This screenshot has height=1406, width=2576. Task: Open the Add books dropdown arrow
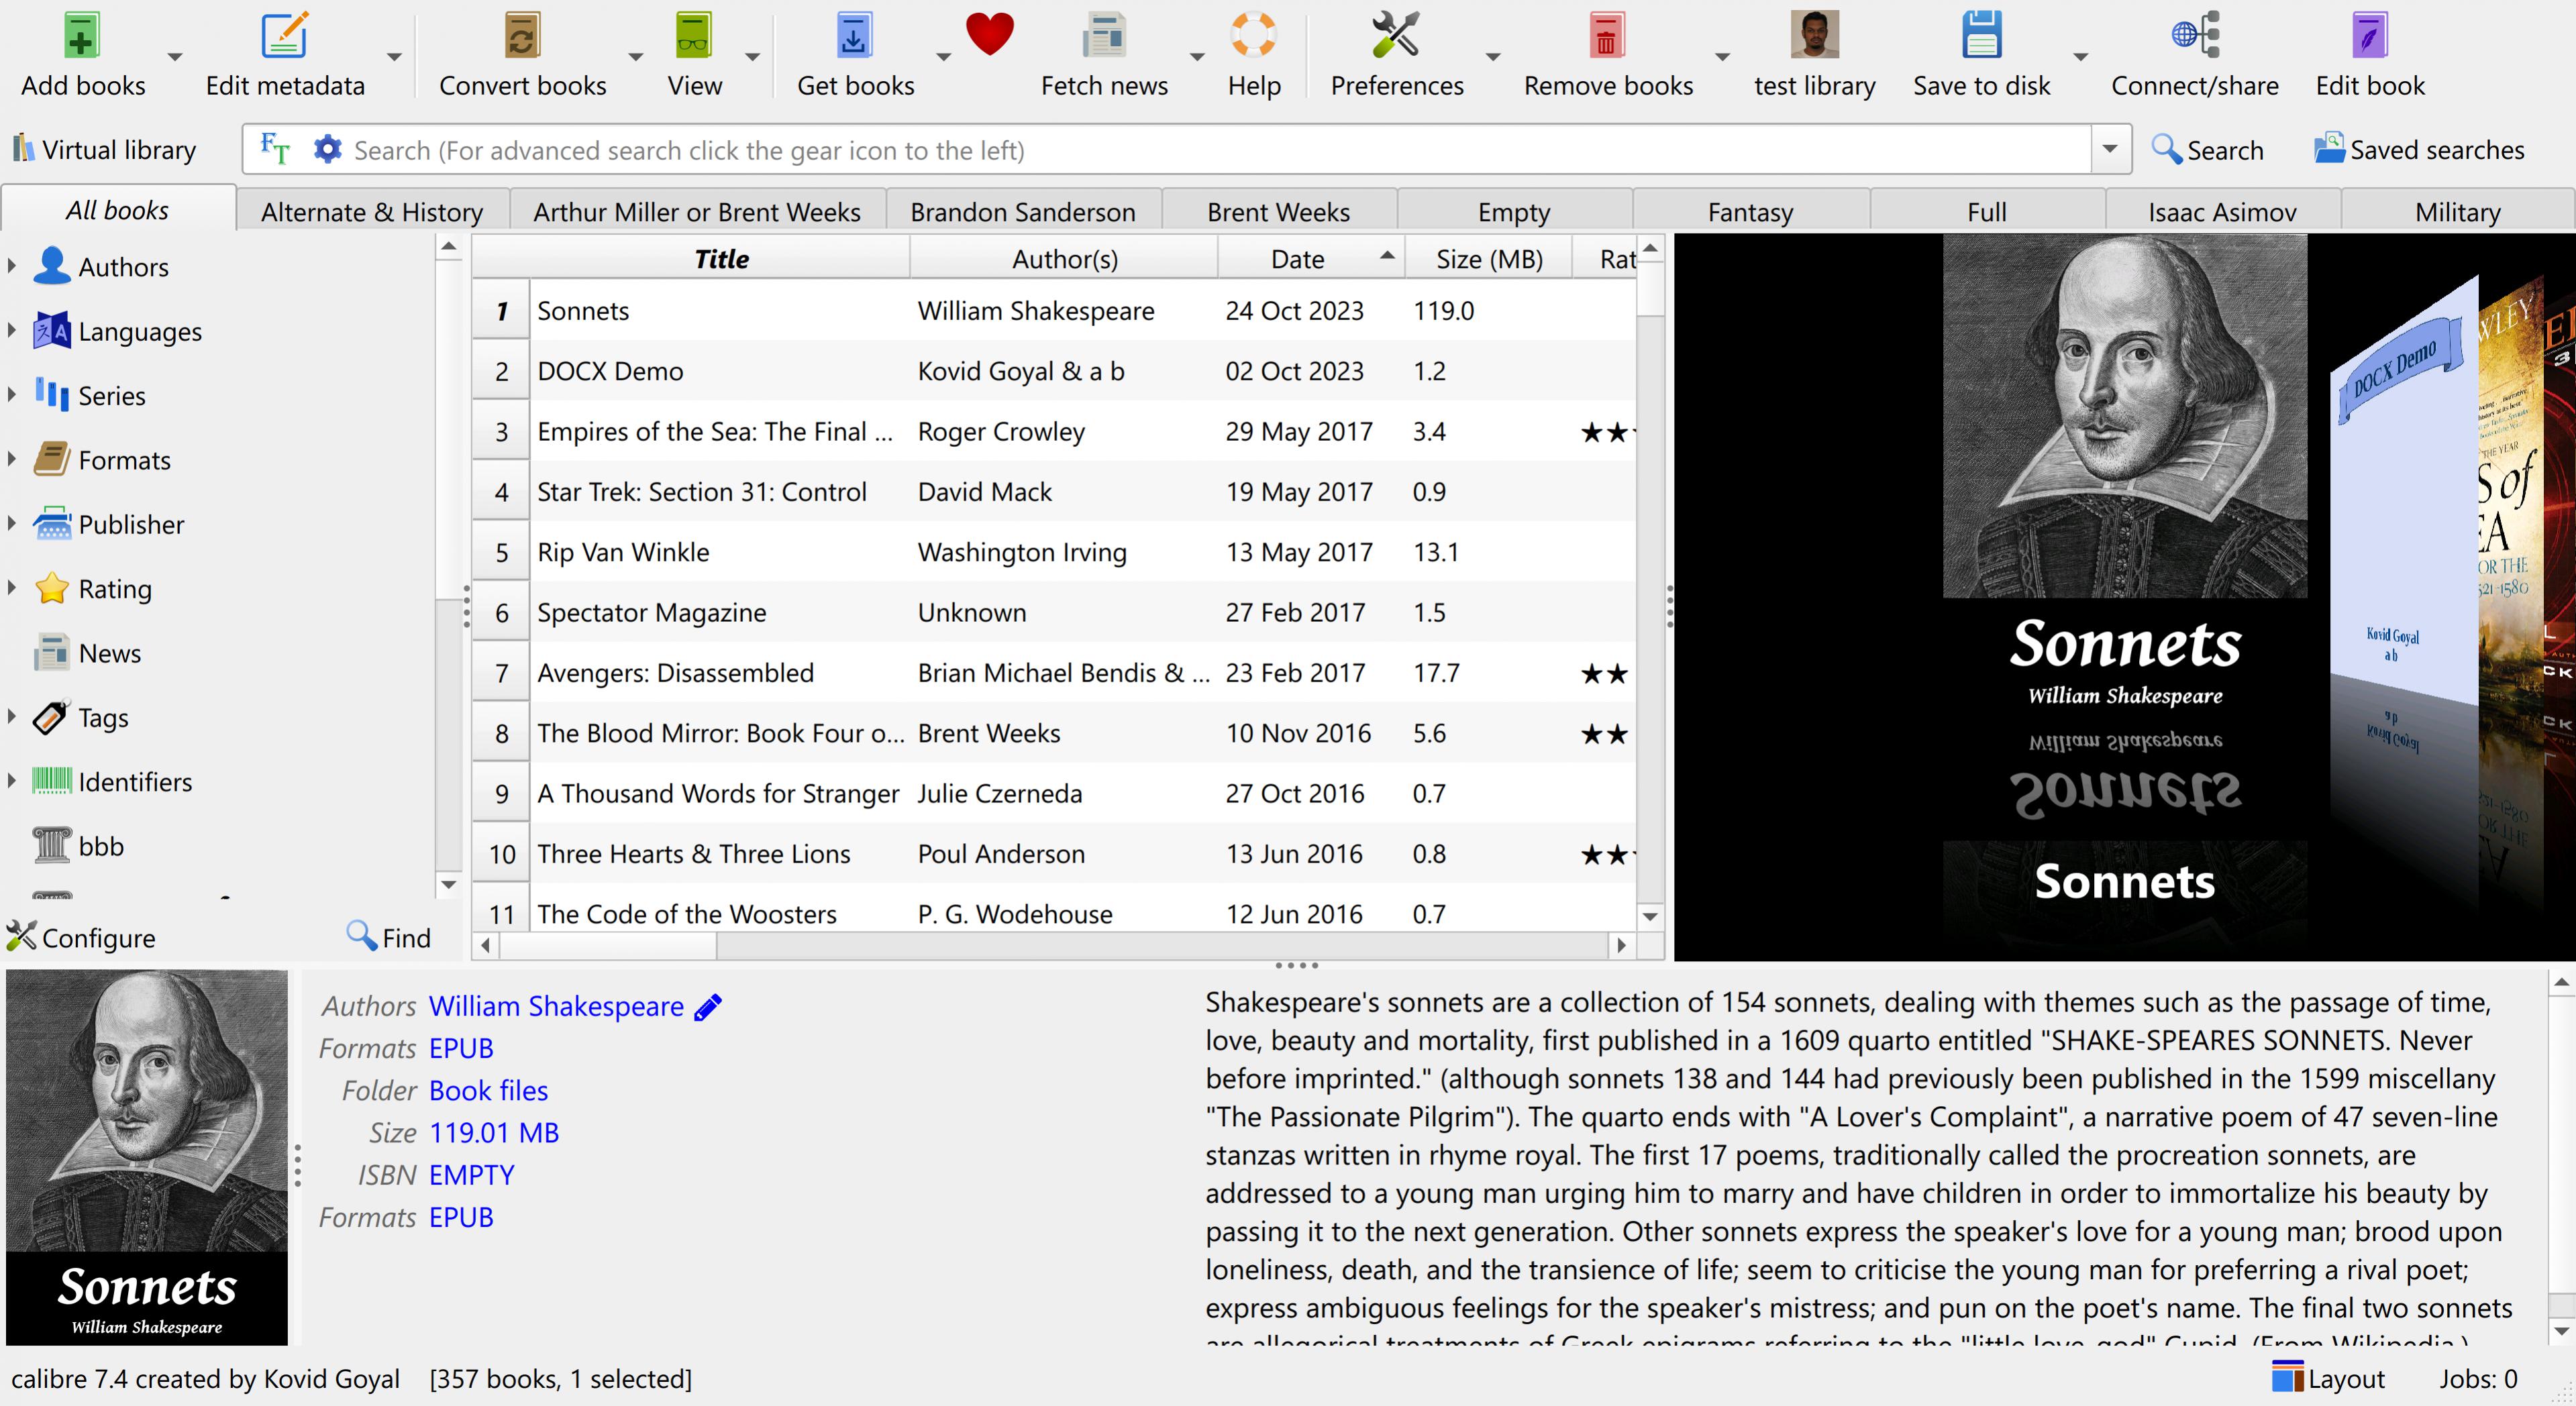[x=175, y=57]
